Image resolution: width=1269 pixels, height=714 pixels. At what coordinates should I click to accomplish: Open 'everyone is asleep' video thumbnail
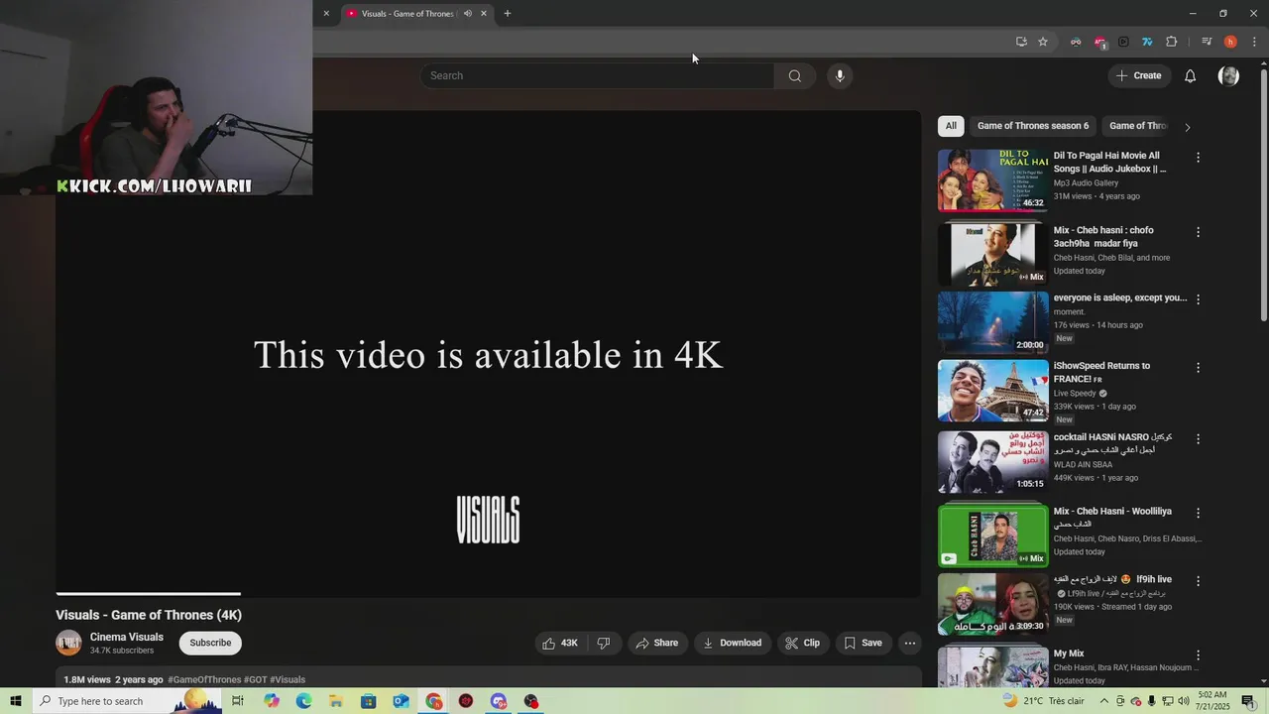(992, 322)
